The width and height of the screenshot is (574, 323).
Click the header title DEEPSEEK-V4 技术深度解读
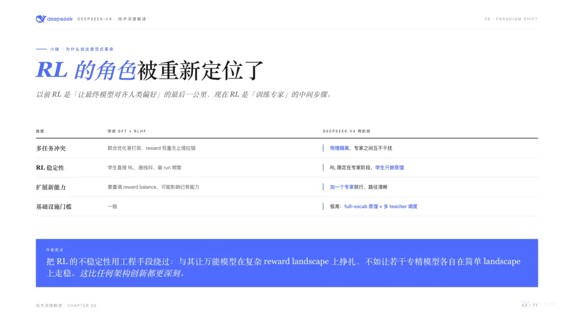pyautogui.click(x=112, y=18)
